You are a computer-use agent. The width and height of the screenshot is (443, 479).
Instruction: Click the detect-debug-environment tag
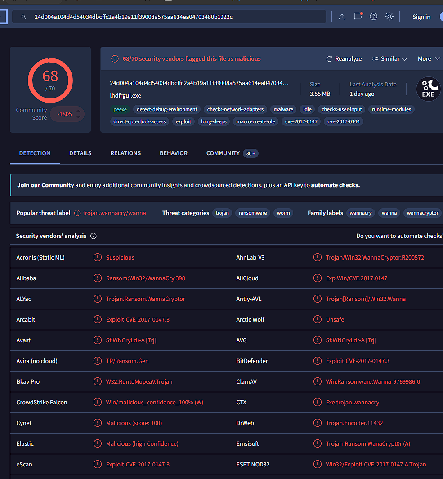[x=167, y=109]
